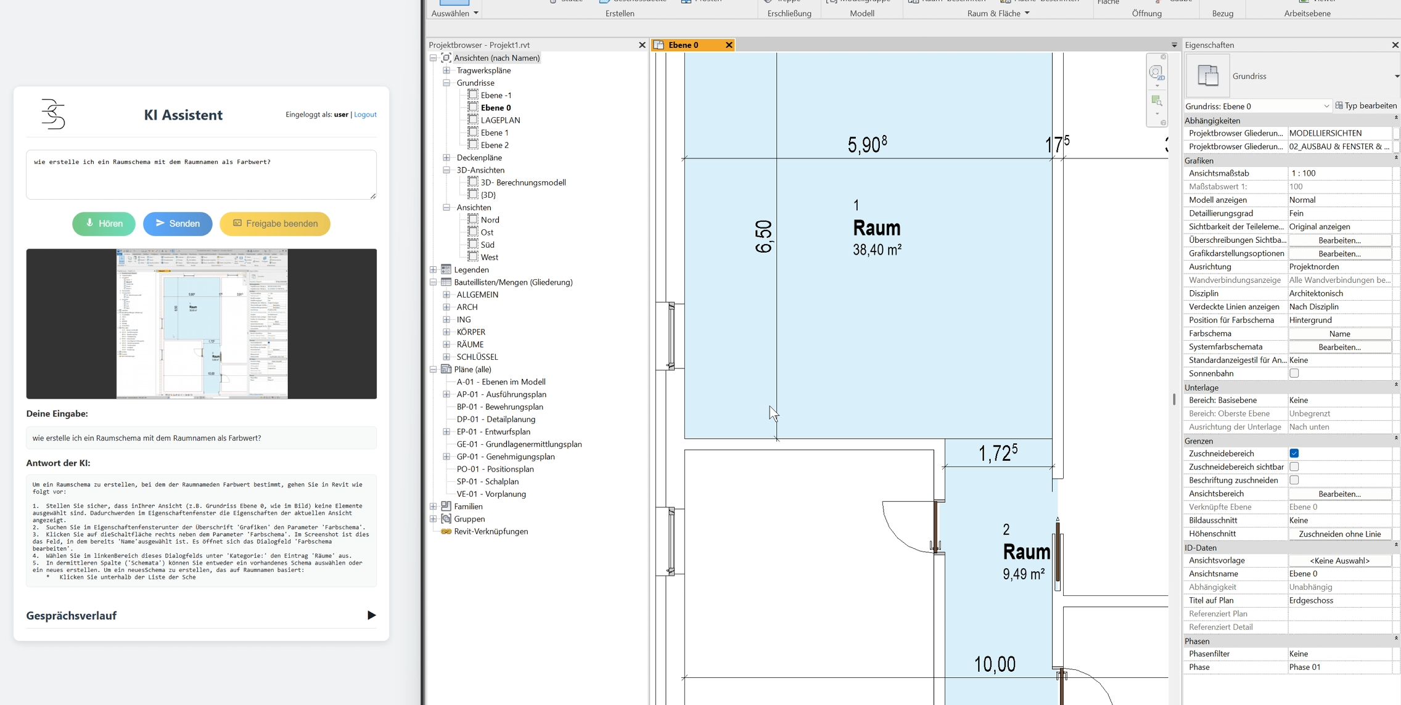Enable Beschriftung zuschneiden checkbox
Screen dimensions: 1401x705
[x=1294, y=480]
